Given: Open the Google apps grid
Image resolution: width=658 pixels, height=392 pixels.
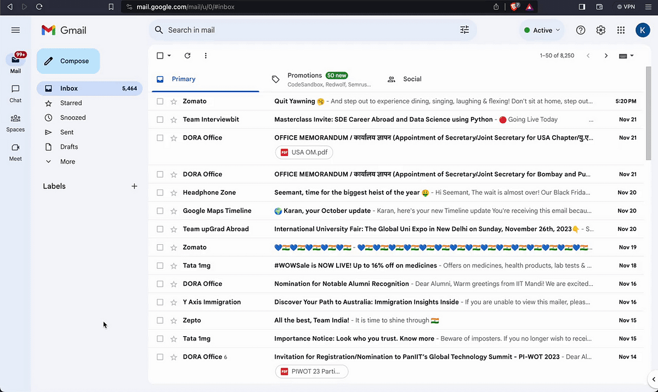Looking at the screenshot, I should tap(621, 30).
